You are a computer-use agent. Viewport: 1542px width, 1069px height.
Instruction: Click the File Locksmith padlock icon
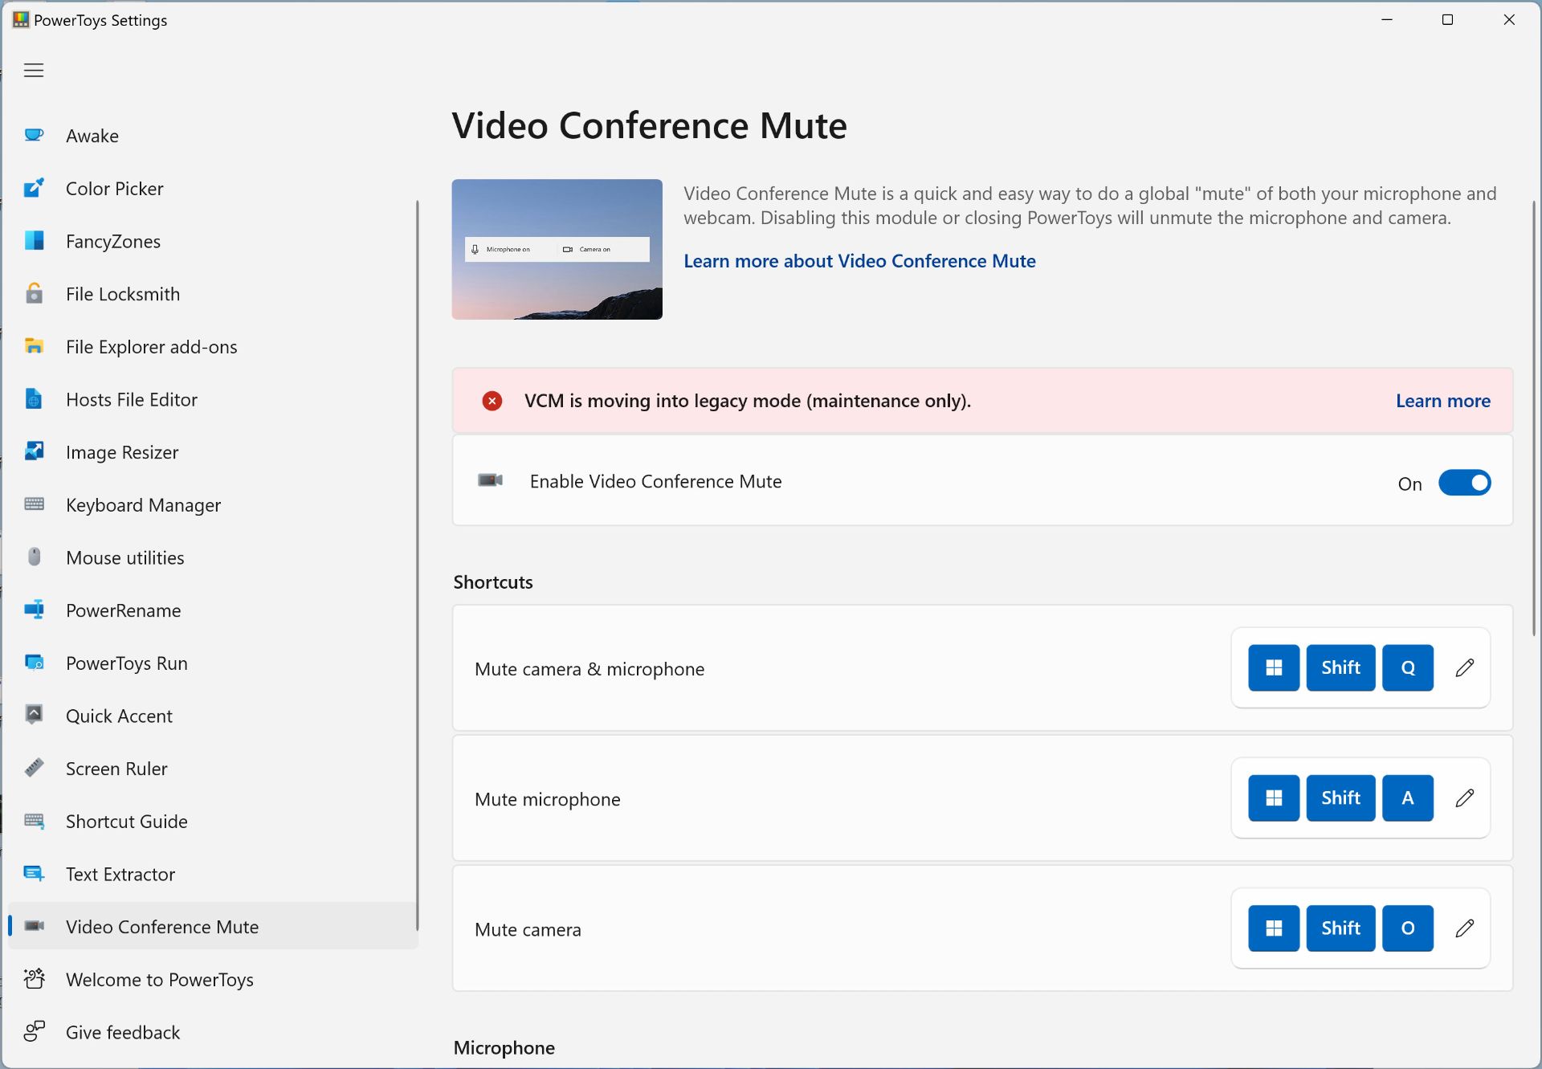click(x=34, y=294)
